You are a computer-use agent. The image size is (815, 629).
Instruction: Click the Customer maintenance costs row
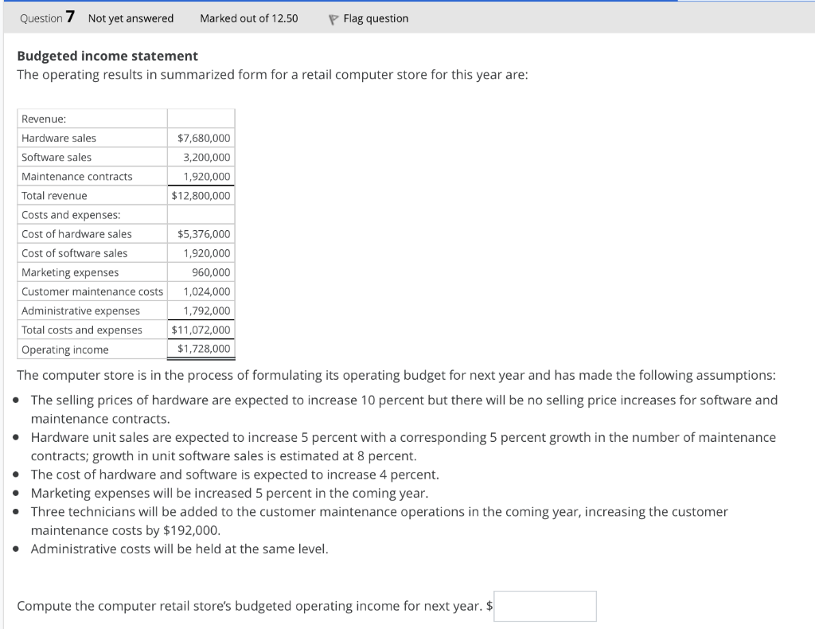point(91,291)
